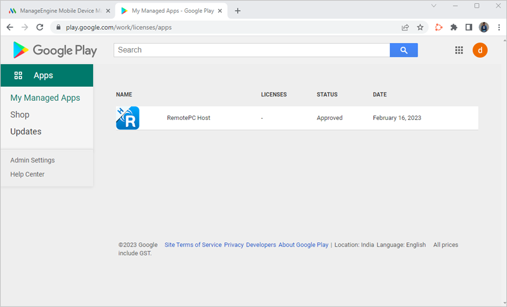507x307 pixels.
Task: Toggle the browser side panel icon
Action: (x=469, y=27)
